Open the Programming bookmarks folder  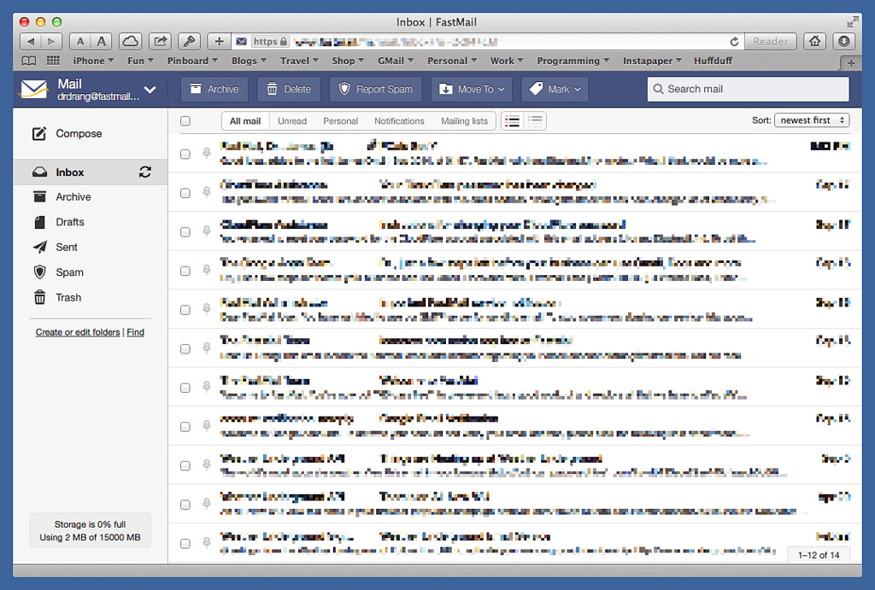(573, 61)
